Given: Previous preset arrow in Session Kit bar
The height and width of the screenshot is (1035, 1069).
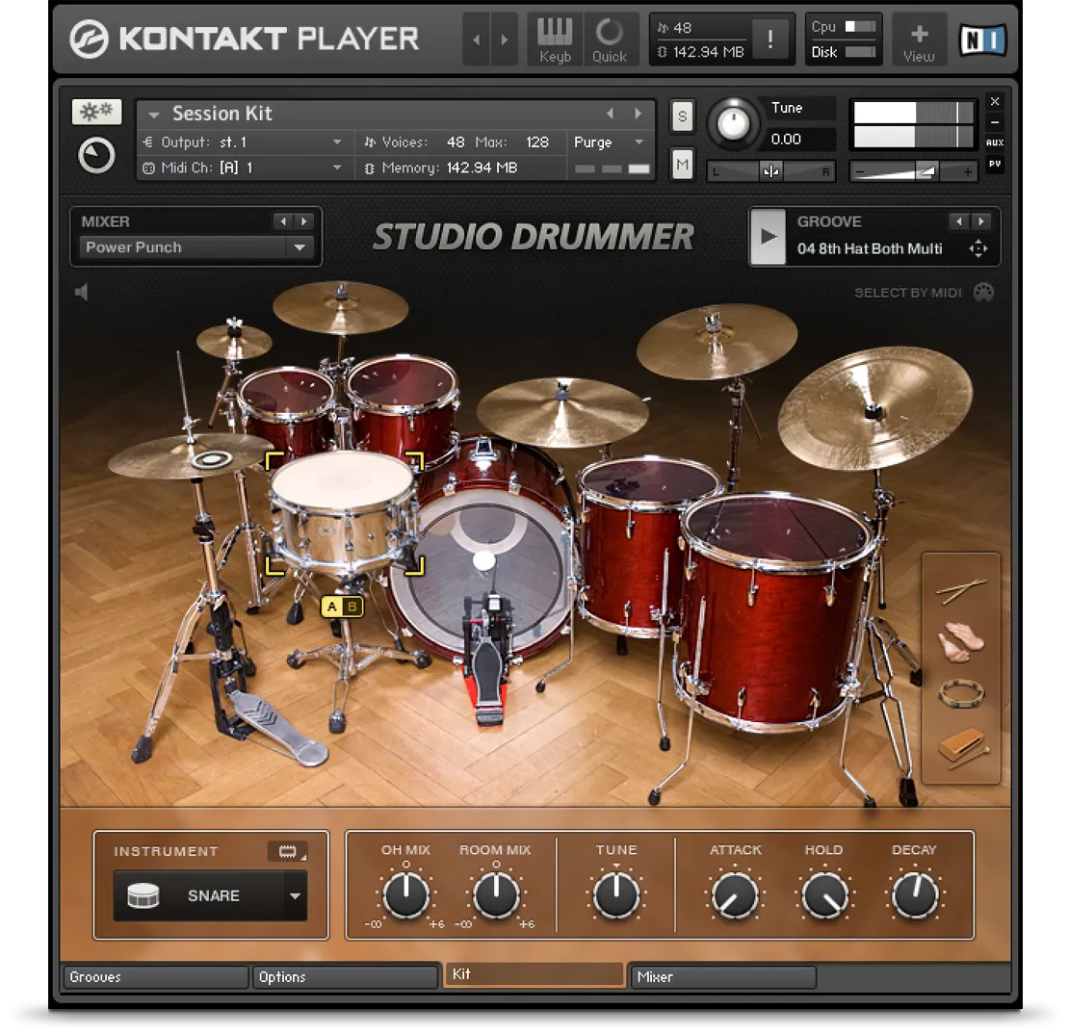Looking at the screenshot, I should pos(611,114).
